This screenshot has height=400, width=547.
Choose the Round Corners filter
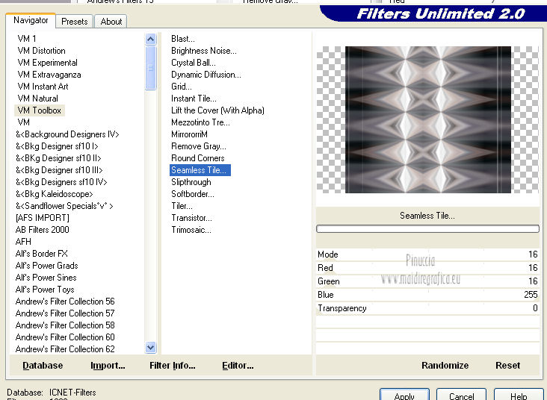click(197, 158)
